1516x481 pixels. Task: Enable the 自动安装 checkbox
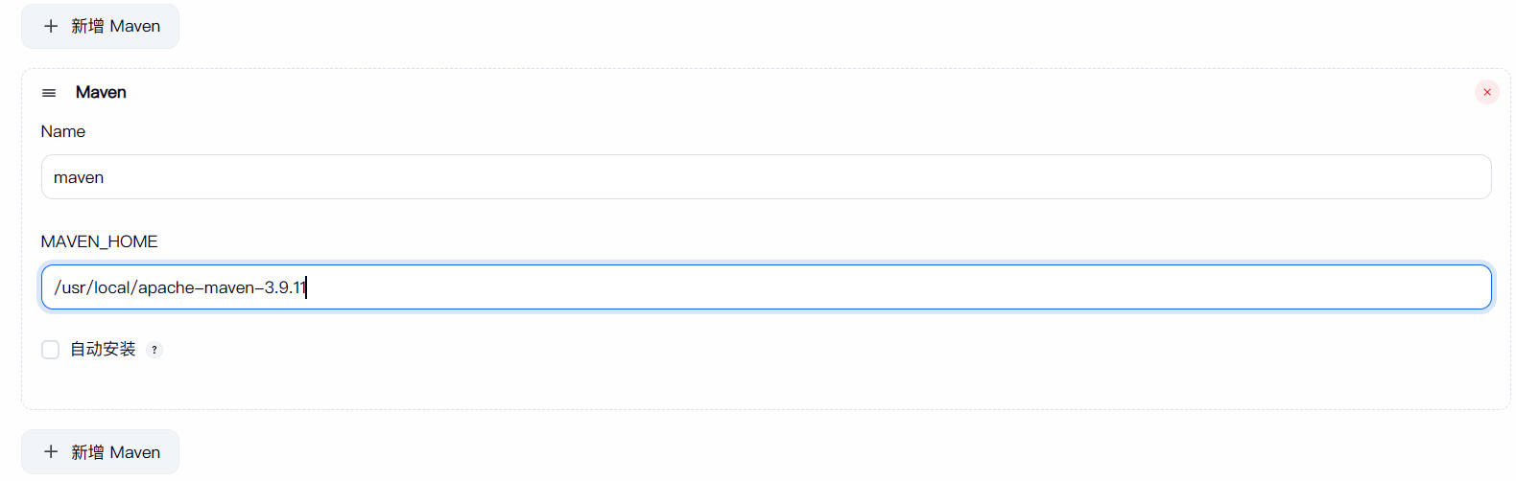[51, 350]
